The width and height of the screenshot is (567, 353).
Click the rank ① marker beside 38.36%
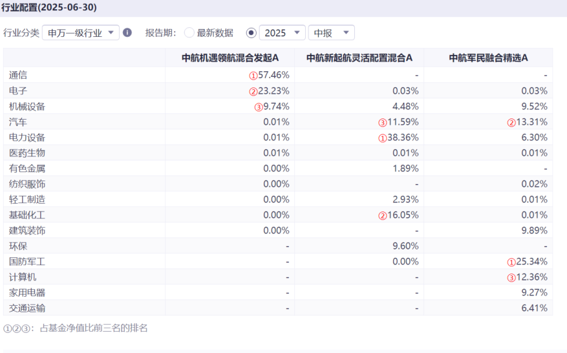coord(383,138)
